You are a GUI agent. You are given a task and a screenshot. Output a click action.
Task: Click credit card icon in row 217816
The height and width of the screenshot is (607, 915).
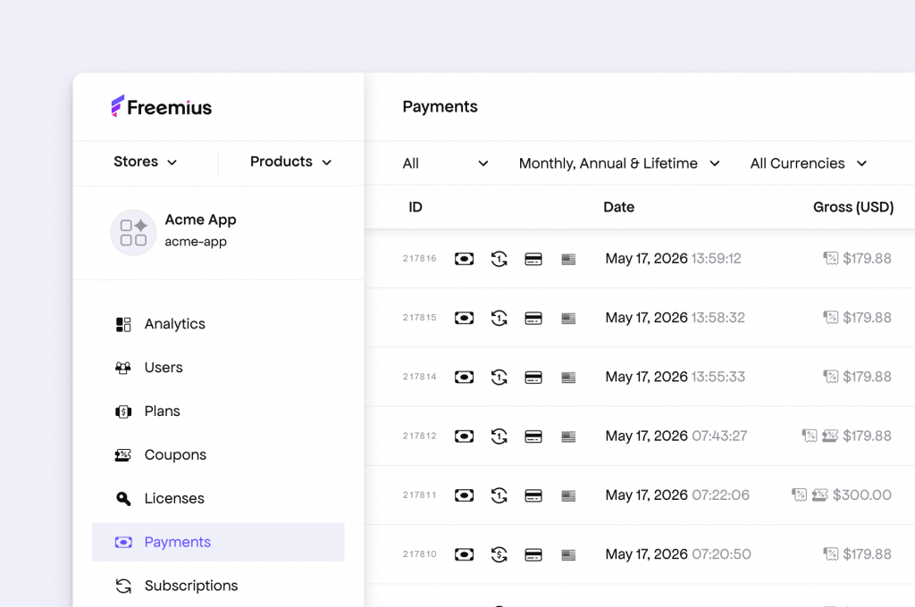[533, 259]
